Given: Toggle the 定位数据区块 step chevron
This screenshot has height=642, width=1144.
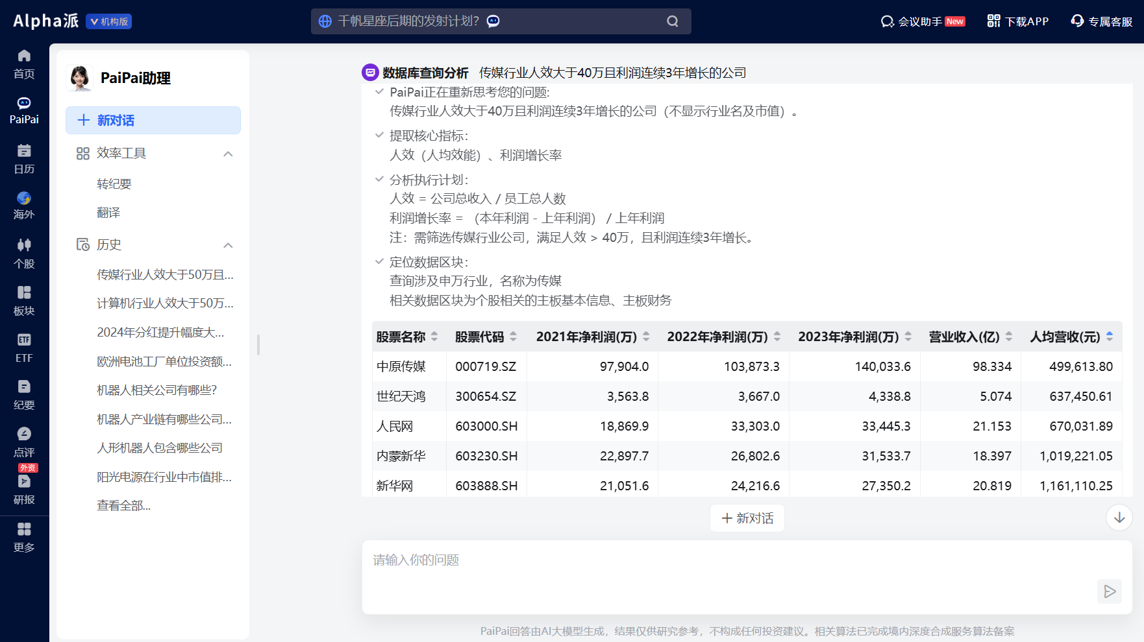Looking at the screenshot, I should pos(379,262).
